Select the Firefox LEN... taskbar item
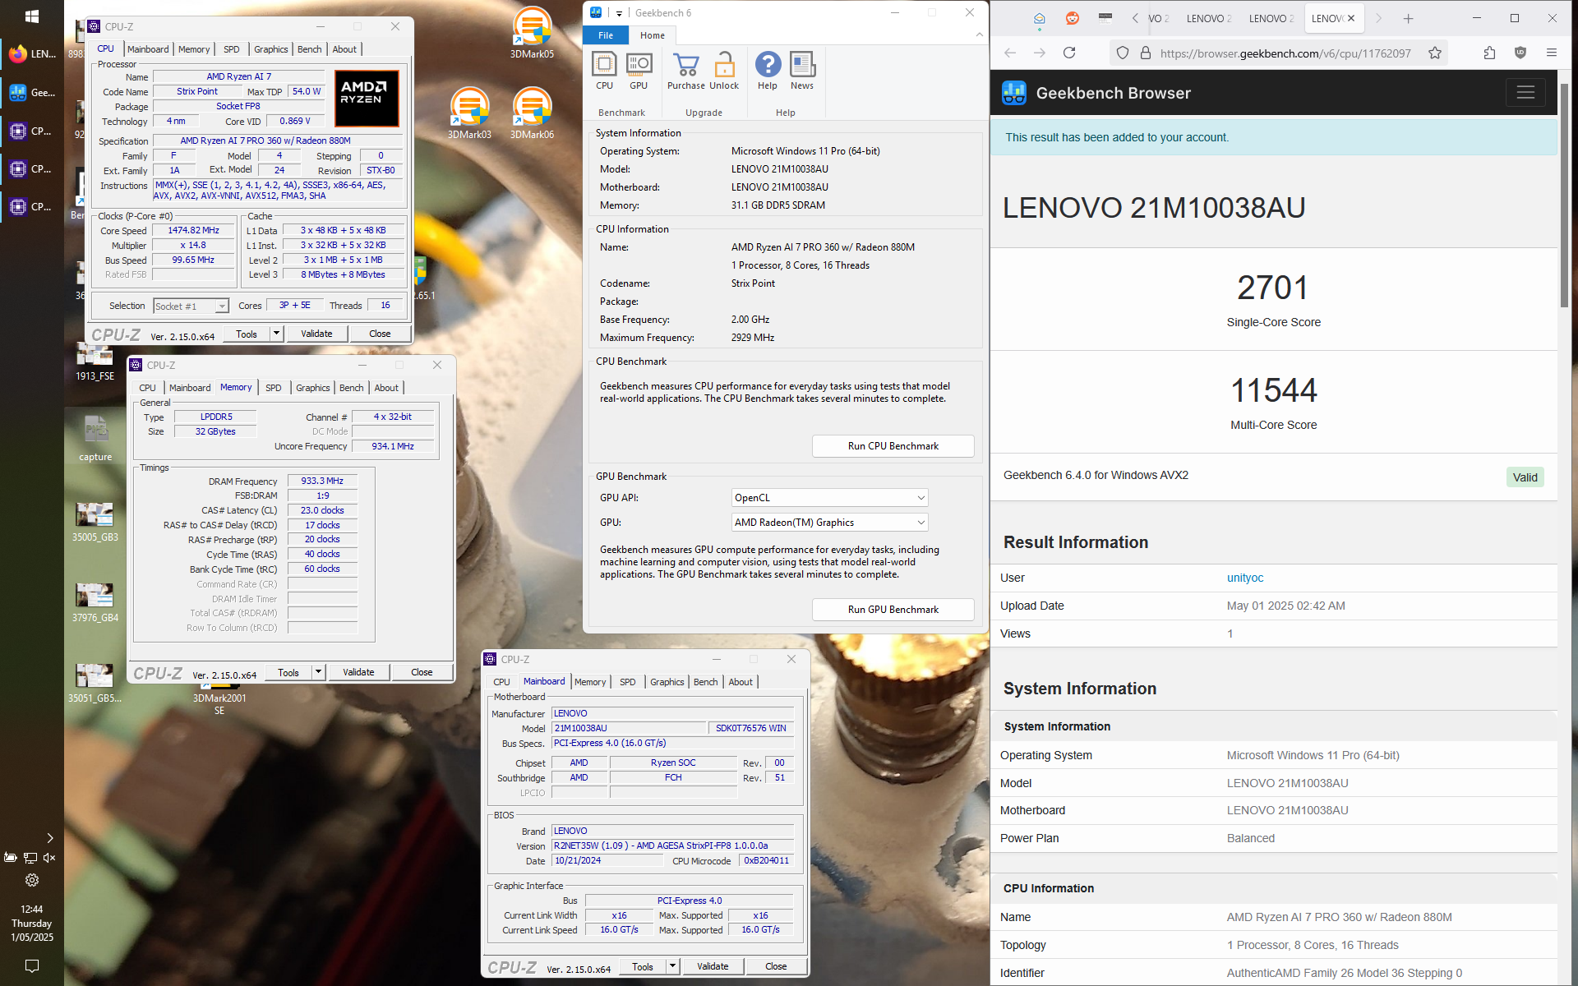Image resolution: width=1578 pixels, height=986 pixels. pos(32,54)
